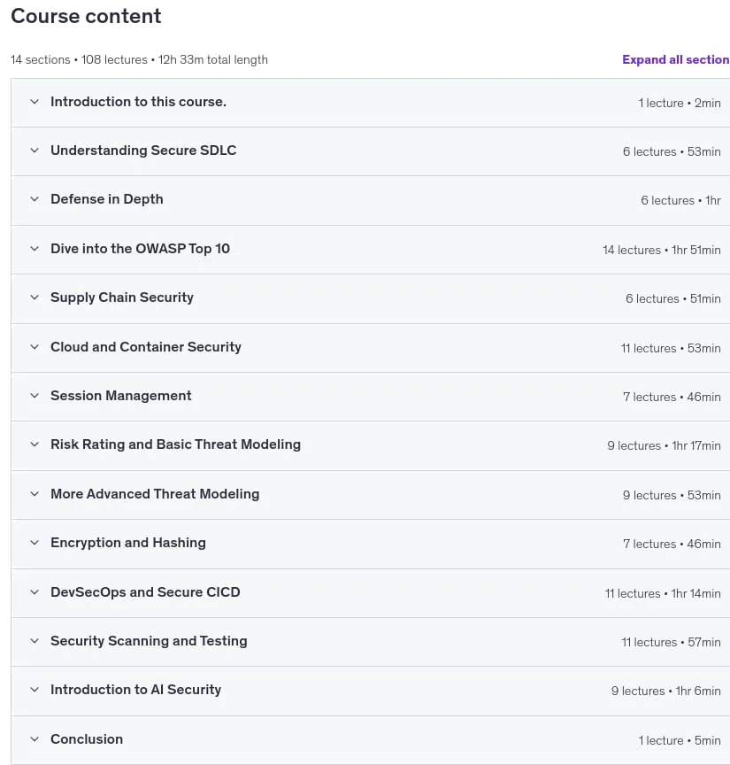Open the More Advanced Threat Modeling chevron
The height and width of the screenshot is (765, 730).
coord(35,494)
